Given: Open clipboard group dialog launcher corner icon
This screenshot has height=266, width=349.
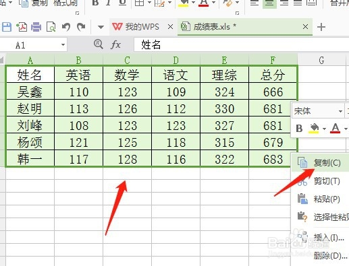Looking at the screenshot, I should [77, 13].
